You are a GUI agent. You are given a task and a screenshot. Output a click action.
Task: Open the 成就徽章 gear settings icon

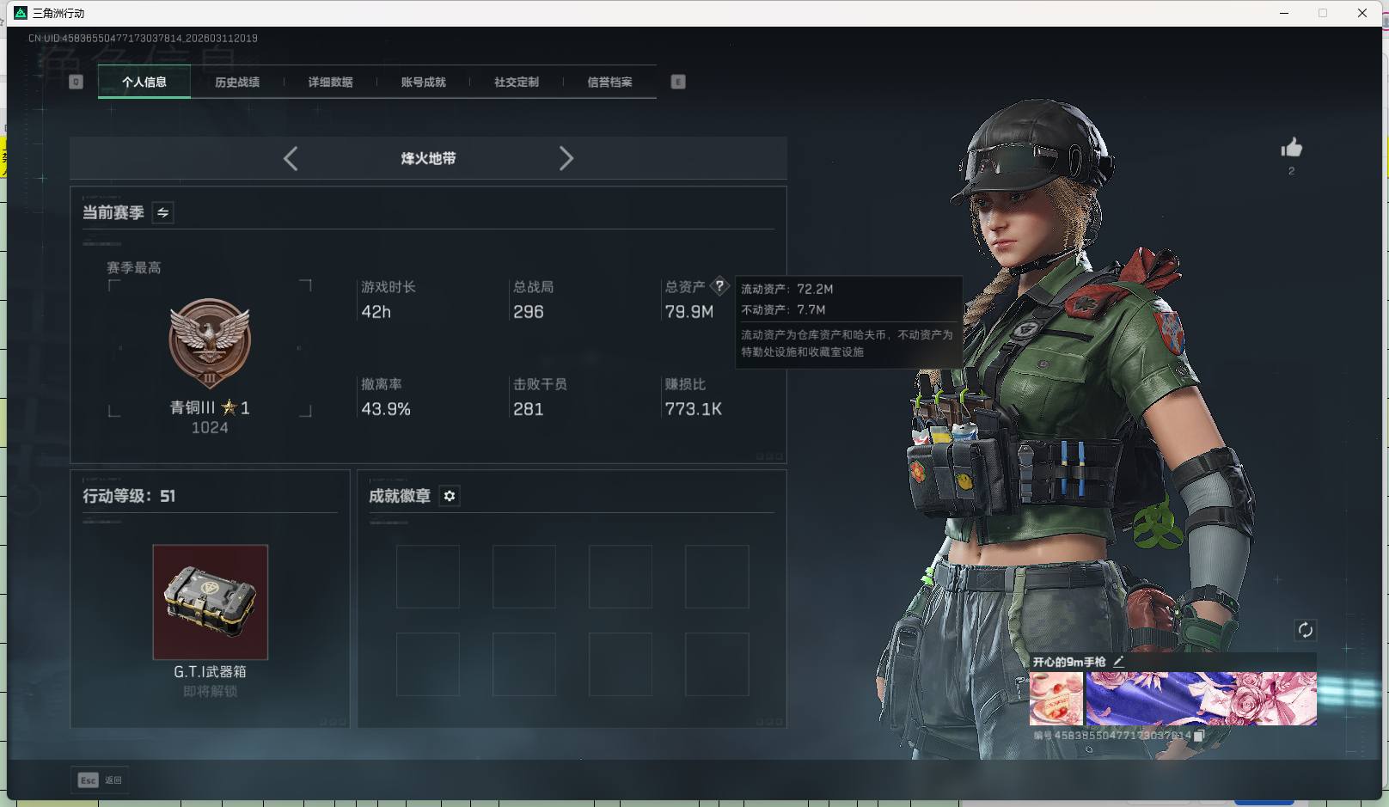pyautogui.click(x=449, y=496)
